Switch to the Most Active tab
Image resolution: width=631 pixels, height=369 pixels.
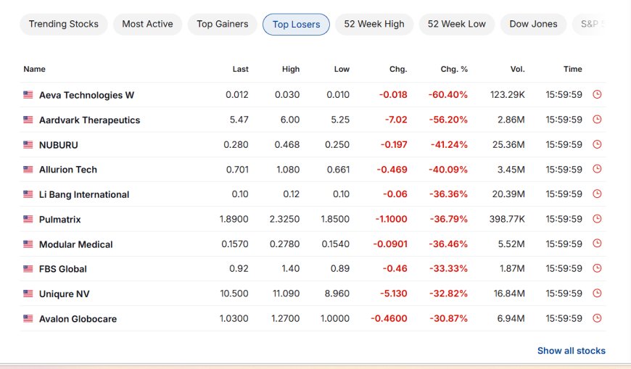[148, 24]
